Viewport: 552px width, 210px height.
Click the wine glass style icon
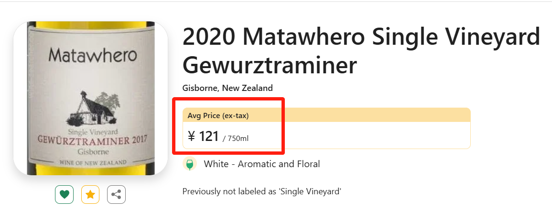[190, 164]
